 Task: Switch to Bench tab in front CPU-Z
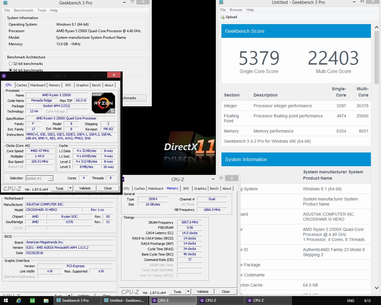tap(96, 85)
